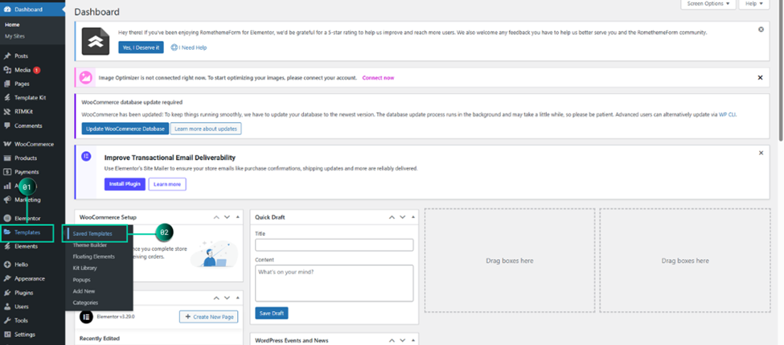Image resolution: width=784 pixels, height=345 pixels.
Task: Click the Elementor v3.29.0 logo icon
Action: tap(86, 317)
